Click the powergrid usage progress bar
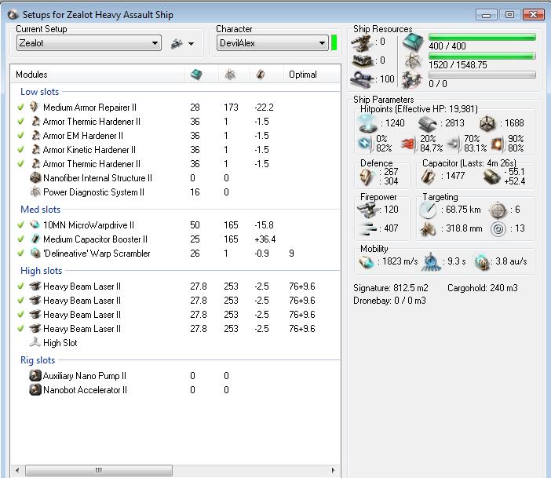 (482, 56)
